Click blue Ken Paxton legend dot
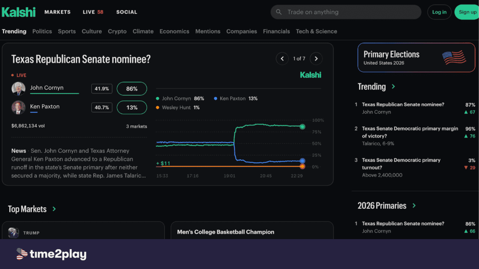 pos(216,98)
